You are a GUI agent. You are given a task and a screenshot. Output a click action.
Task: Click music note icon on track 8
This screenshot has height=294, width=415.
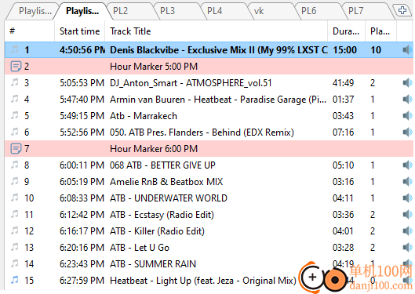(15, 165)
